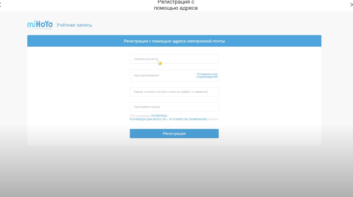The width and height of the screenshot is (353, 197).
Task: Select the password field with 8-15 символов hint
Action: point(174,92)
